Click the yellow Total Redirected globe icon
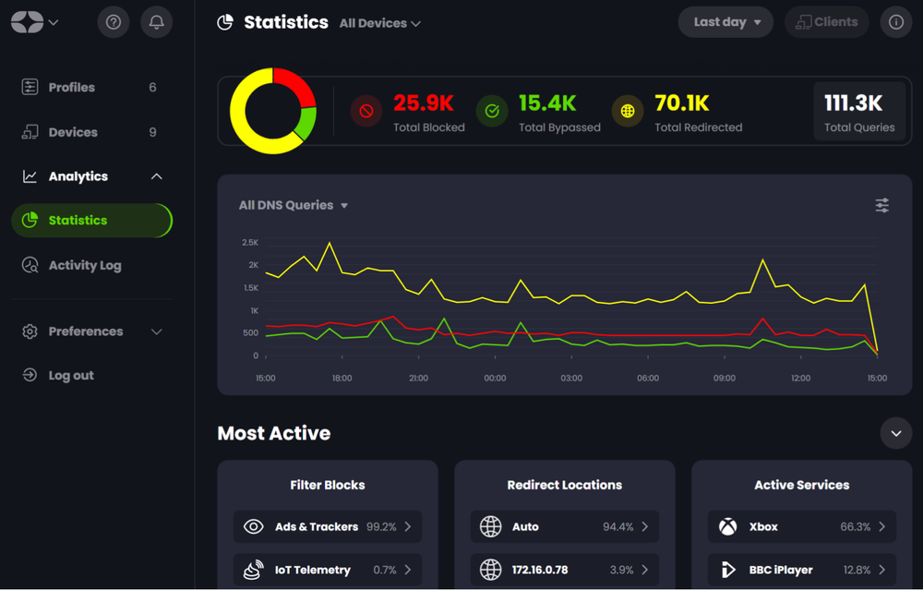This screenshot has height=590, width=923. click(628, 111)
